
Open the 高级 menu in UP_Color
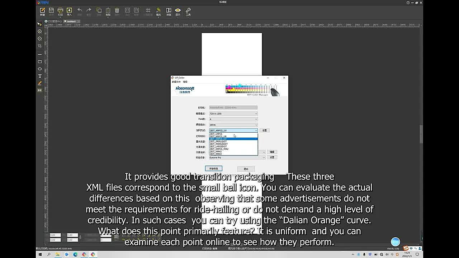coord(185,82)
